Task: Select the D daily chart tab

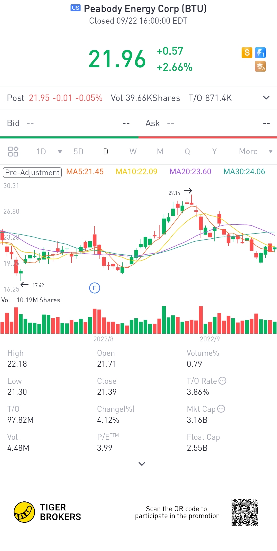Action: pyautogui.click(x=106, y=152)
